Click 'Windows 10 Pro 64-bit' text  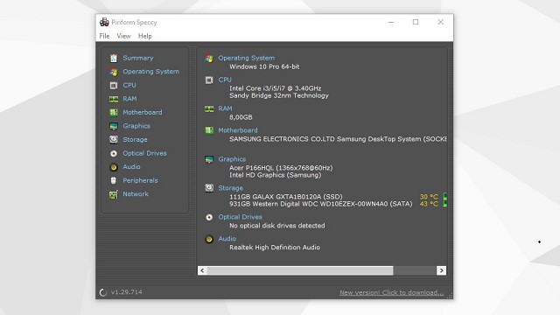tap(264, 66)
